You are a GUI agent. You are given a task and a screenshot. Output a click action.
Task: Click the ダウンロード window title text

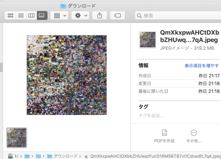click(x=82, y=6)
